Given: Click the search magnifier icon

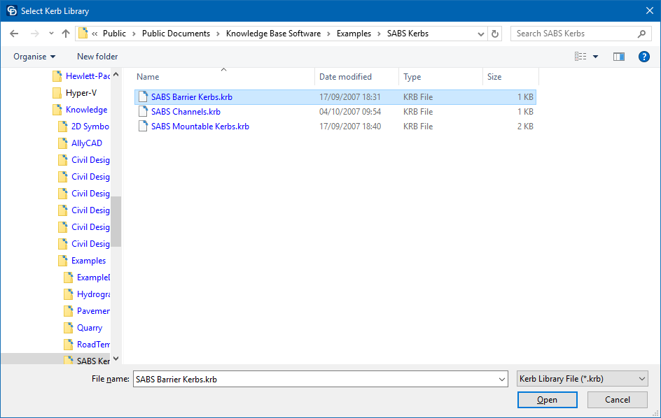Looking at the screenshot, I should [641, 34].
